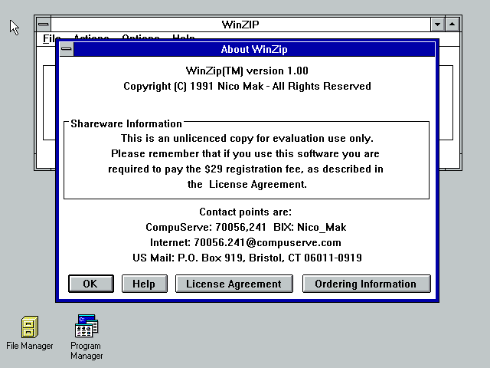
Task: Click the US Mail P.O. Box line
Action: tap(247, 258)
